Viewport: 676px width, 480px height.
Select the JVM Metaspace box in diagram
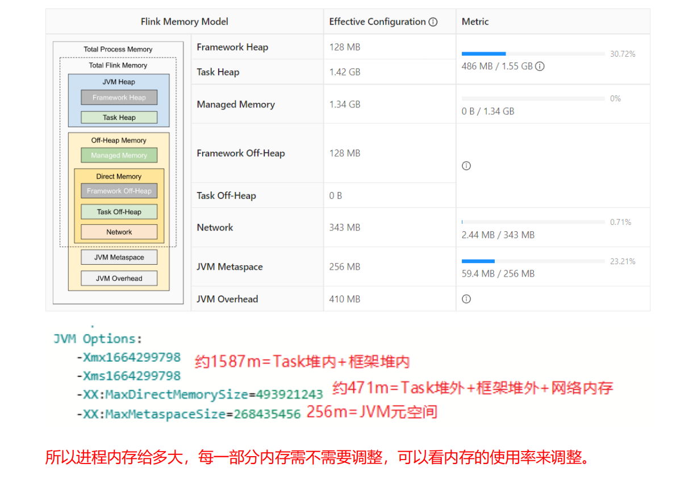coord(119,257)
